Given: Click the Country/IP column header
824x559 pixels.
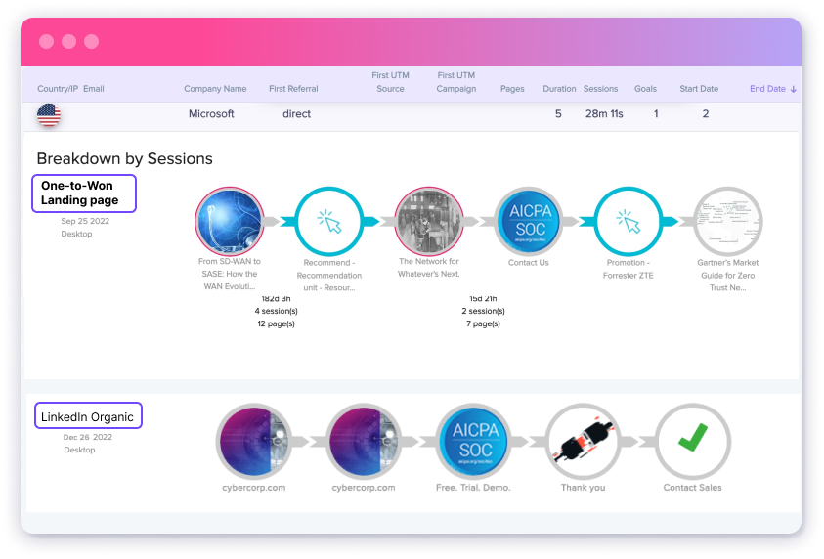Looking at the screenshot, I should 58,89.
